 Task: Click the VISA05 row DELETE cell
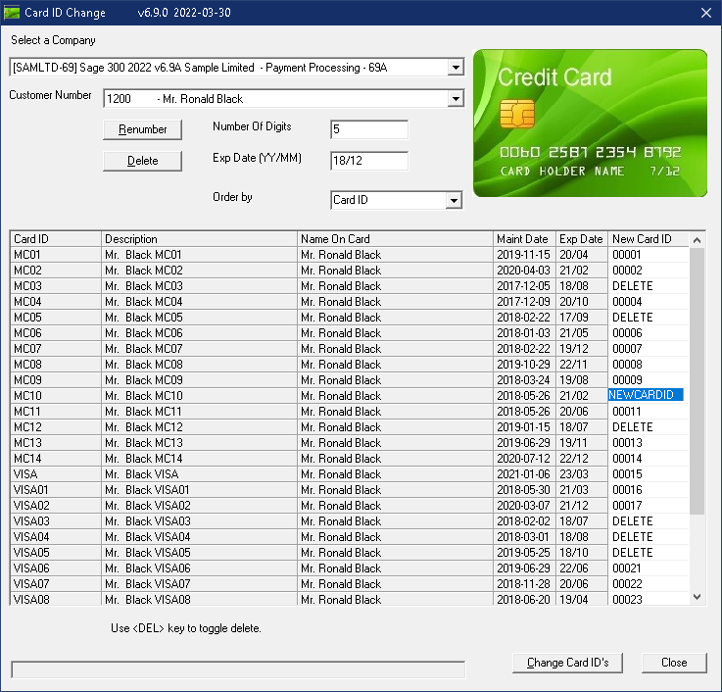click(x=649, y=553)
